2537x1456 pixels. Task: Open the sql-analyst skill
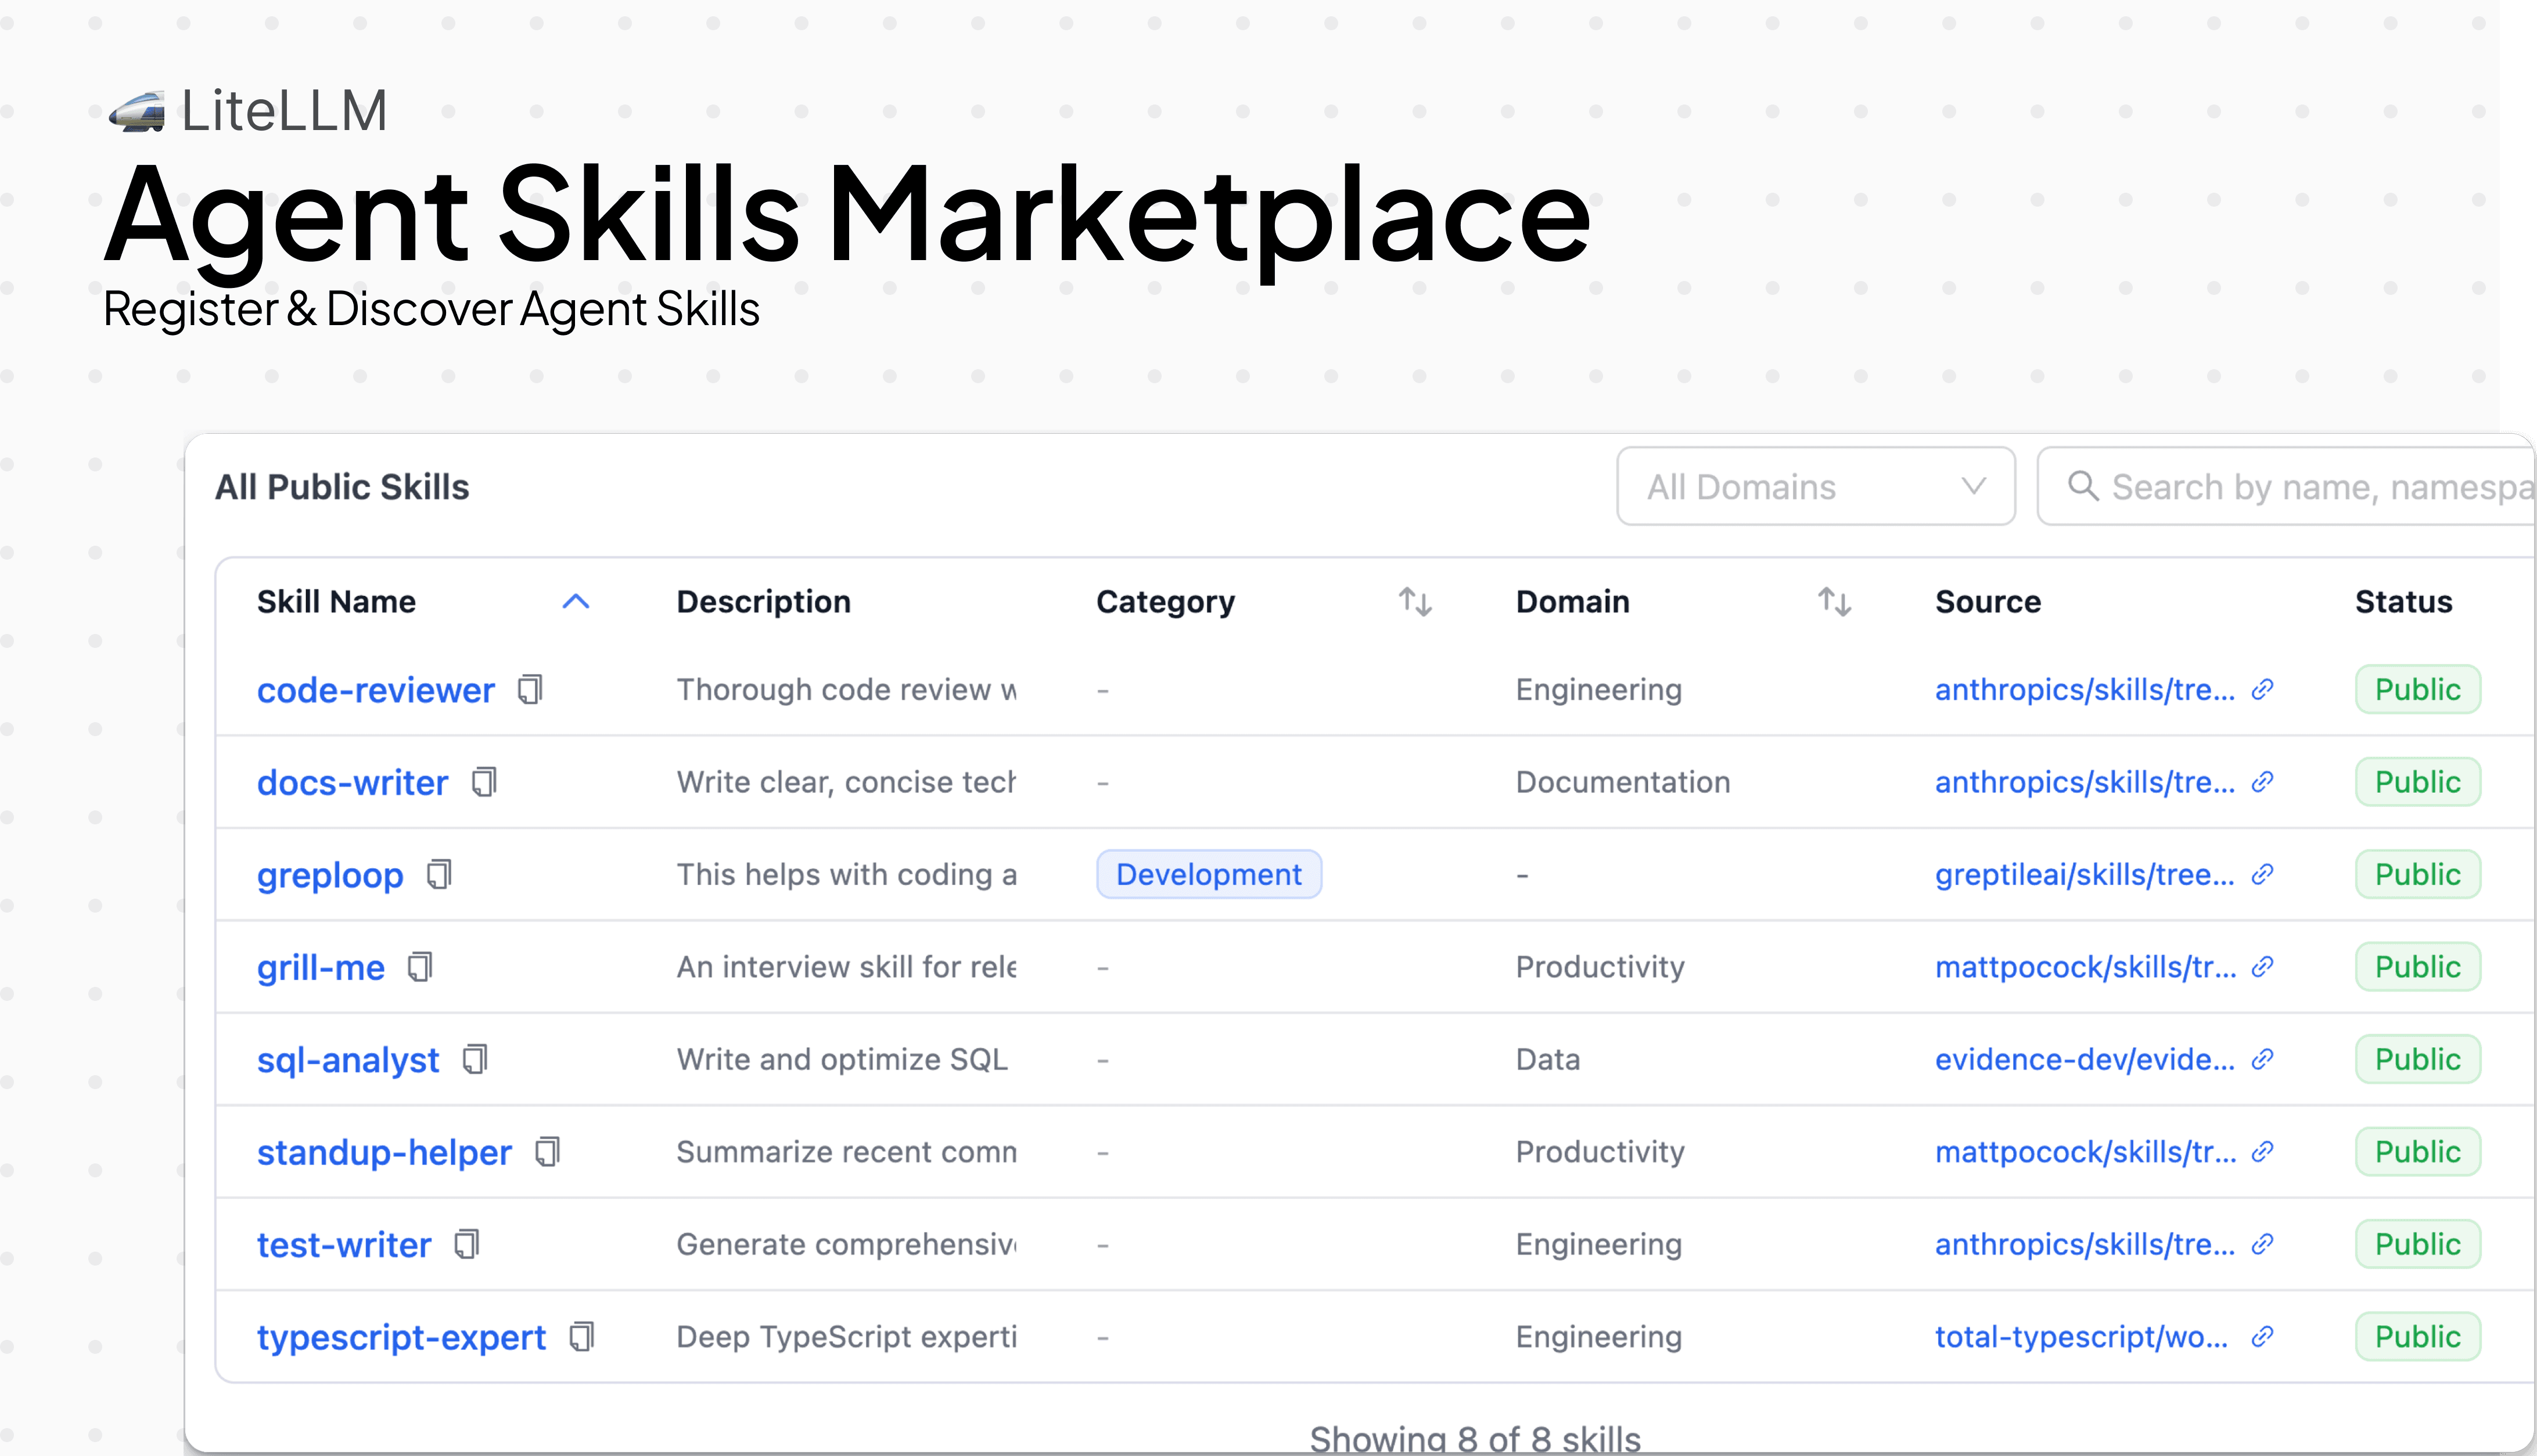click(x=348, y=1060)
